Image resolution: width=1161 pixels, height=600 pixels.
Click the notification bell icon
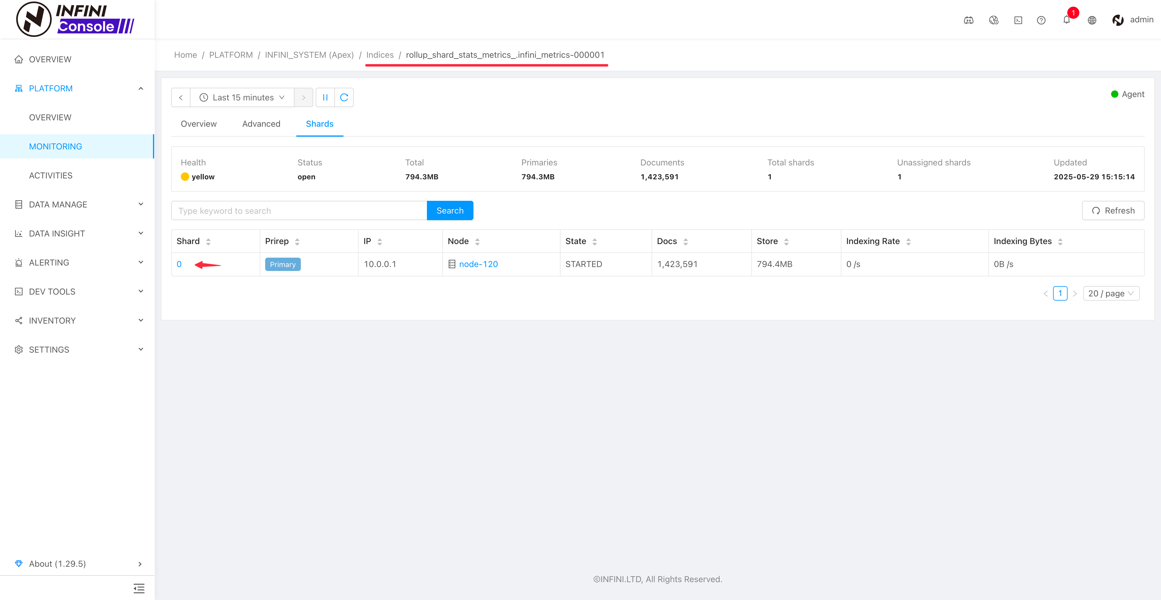click(x=1066, y=20)
